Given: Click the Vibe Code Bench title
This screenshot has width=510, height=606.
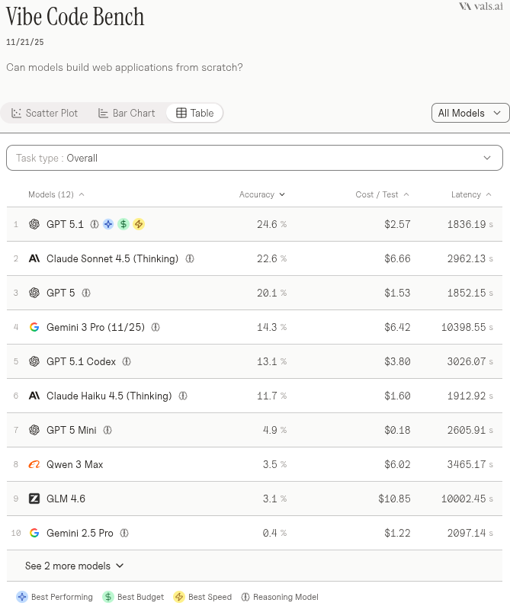Looking at the screenshot, I should pyautogui.click(x=75, y=17).
